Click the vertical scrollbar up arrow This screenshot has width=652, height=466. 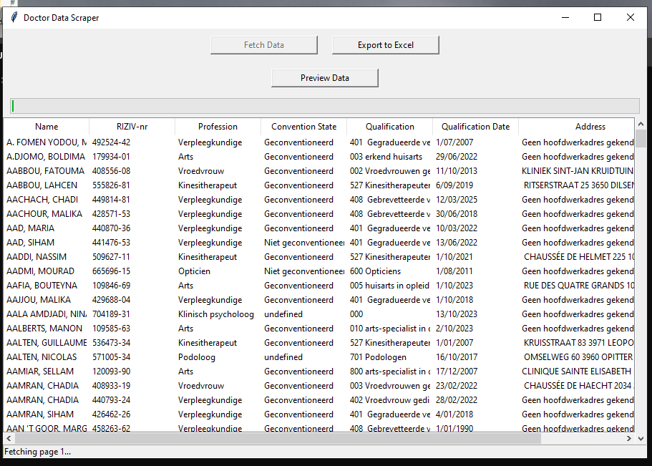coord(641,123)
